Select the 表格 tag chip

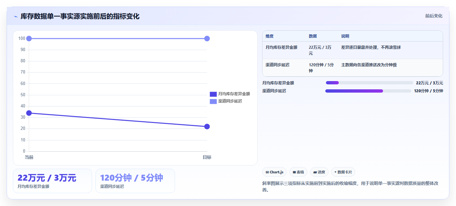coord(298,172)
